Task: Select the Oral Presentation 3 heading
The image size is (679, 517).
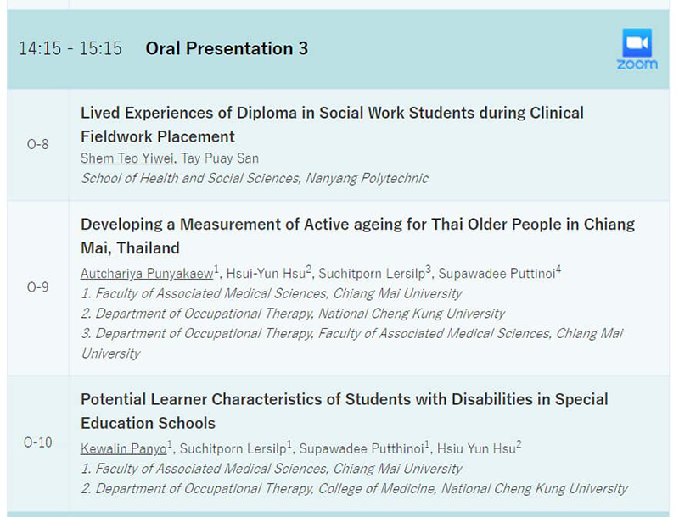Action: pyautogui.click(x=227, y=48)
